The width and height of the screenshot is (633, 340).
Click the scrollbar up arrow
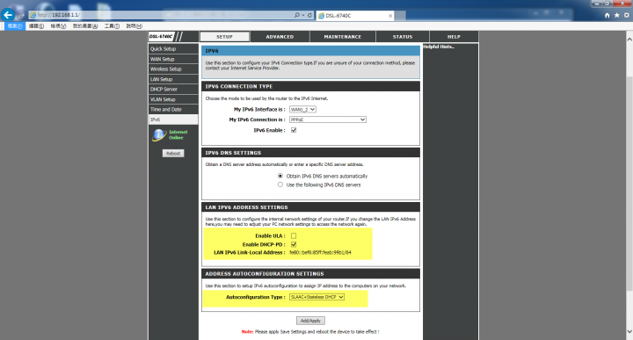(x=629, y=40)
